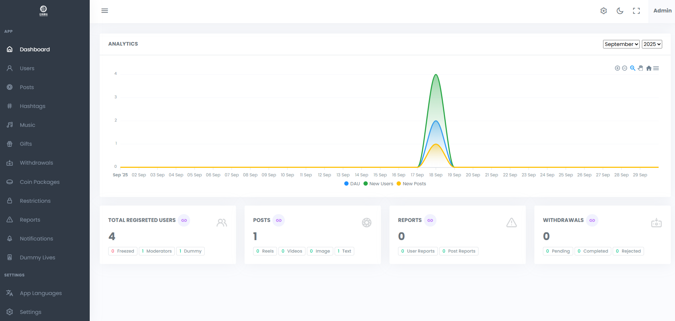Click the Admin profile label
Screen dimensions: 675x321
[x=662, y=11]
